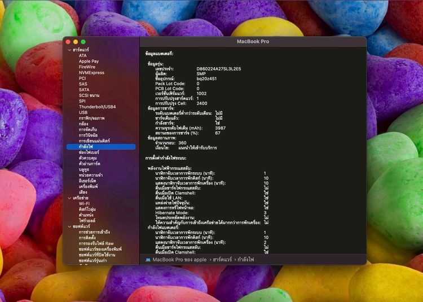
Task: Open the Apple Pay hardware entry
Action: click(x=89, y=62)
